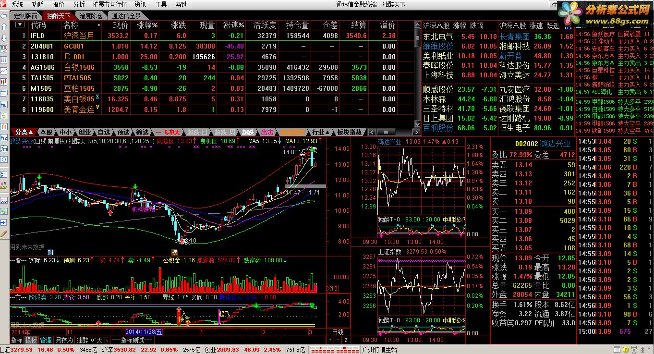
Task: Open the 系统 menu
Action: [17, 4]
